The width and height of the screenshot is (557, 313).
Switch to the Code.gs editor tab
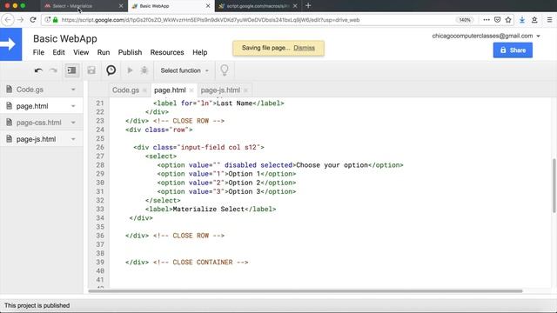click(x=125, y=90)
